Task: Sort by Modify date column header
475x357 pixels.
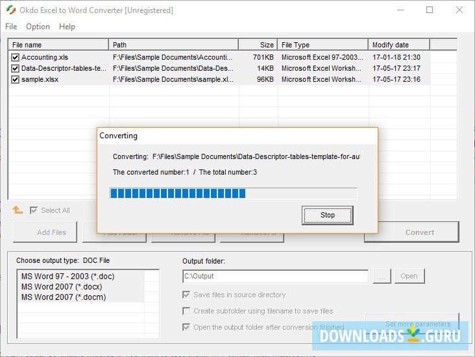Action: (399, 45)
